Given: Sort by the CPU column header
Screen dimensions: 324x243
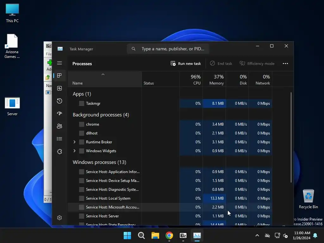Looking at the screenshot, I should click(x=191, y=79).
